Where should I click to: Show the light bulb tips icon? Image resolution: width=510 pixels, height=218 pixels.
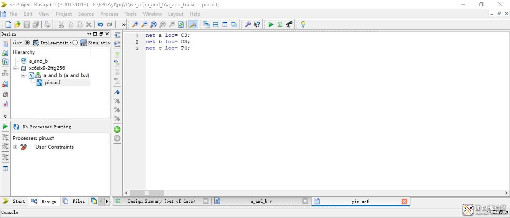pyautogui.click(x=303, y=24)
